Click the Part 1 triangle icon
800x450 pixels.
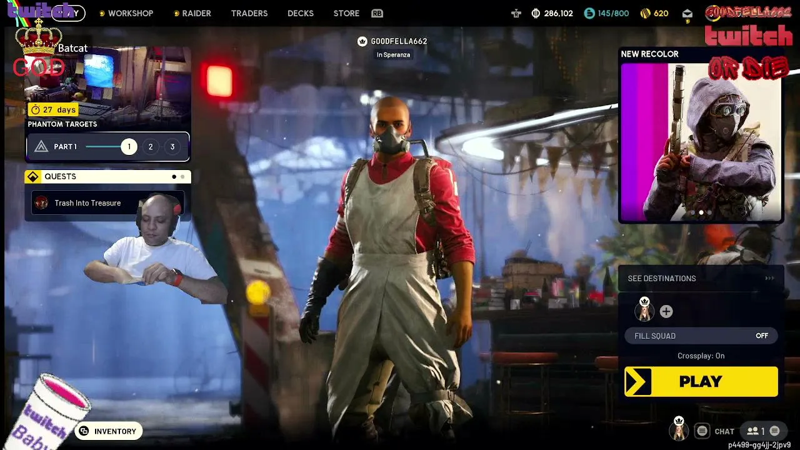point(41,147)
